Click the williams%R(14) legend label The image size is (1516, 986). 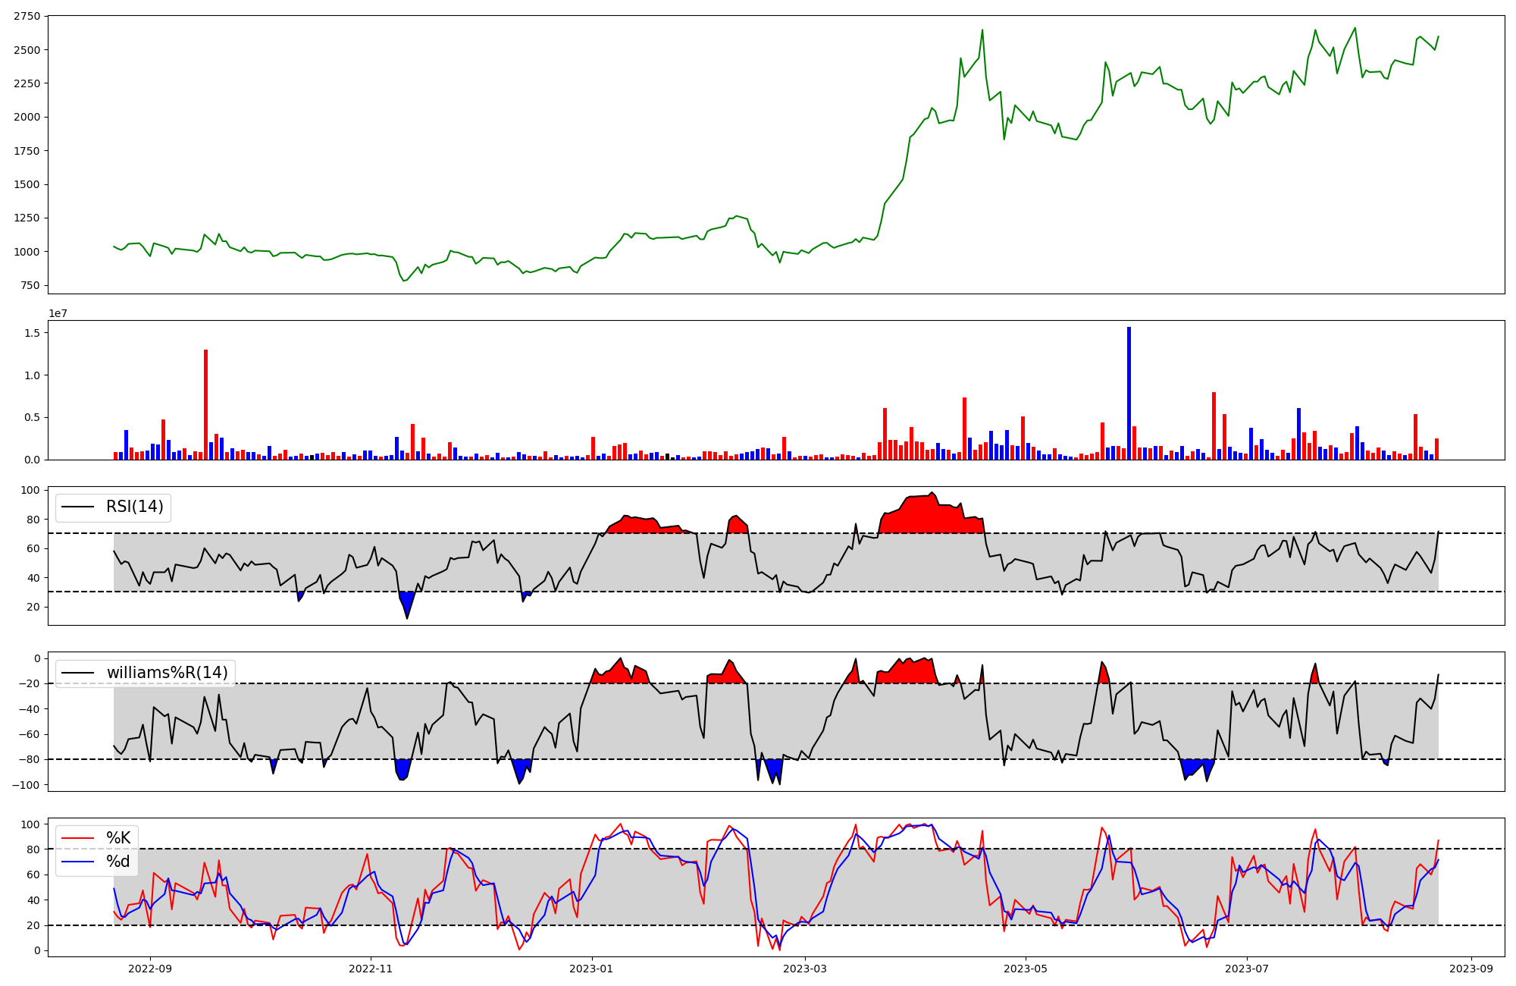(x=167, y=673)
